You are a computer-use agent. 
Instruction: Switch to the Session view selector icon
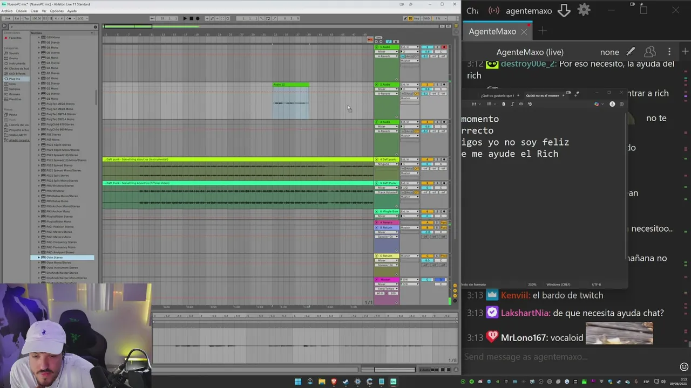coord(456,32)
